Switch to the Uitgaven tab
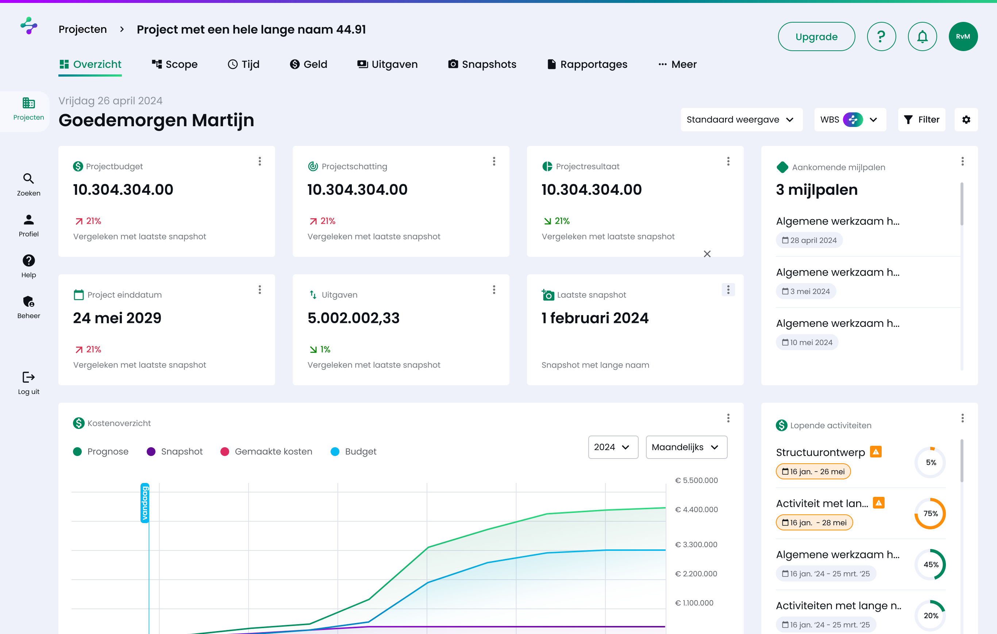Viewport: 997px width, 634px height. 387,65
